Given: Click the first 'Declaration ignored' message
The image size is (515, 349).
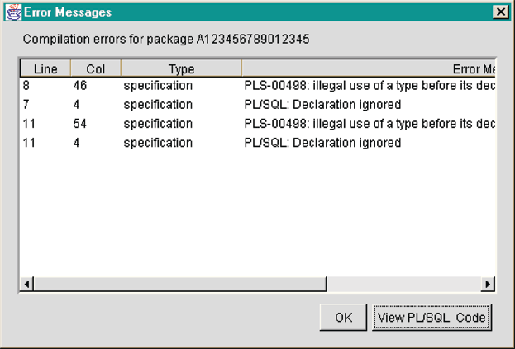Looking at the screenshot, I should click(322, 105).
